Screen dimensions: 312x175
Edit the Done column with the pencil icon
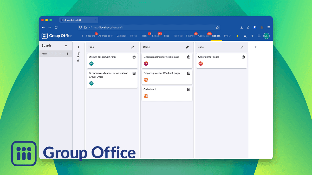click(x=242, y=47)
